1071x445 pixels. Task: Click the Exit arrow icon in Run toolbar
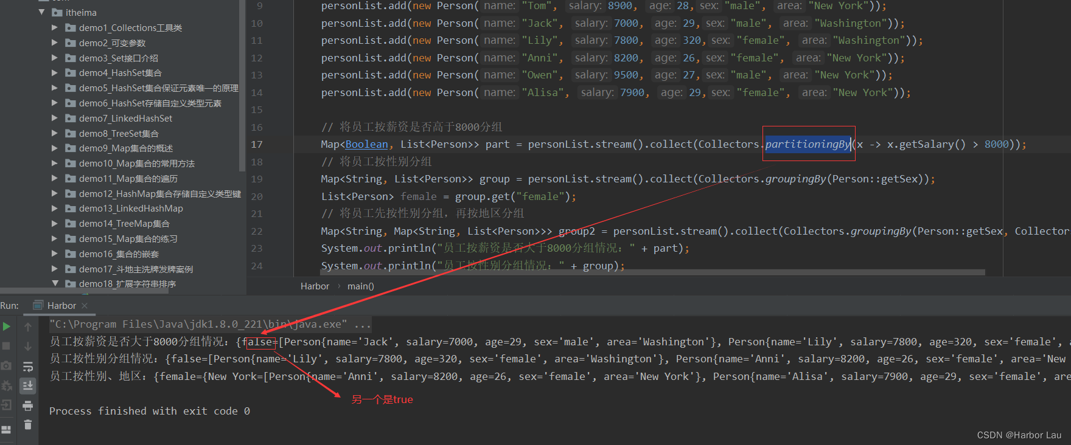click(x=7, y=405)
